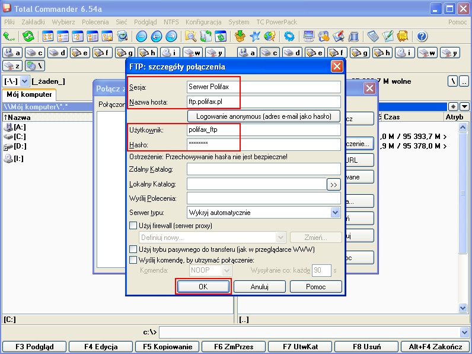Click Pomoc button in FTP dialog

pos(316,286)
